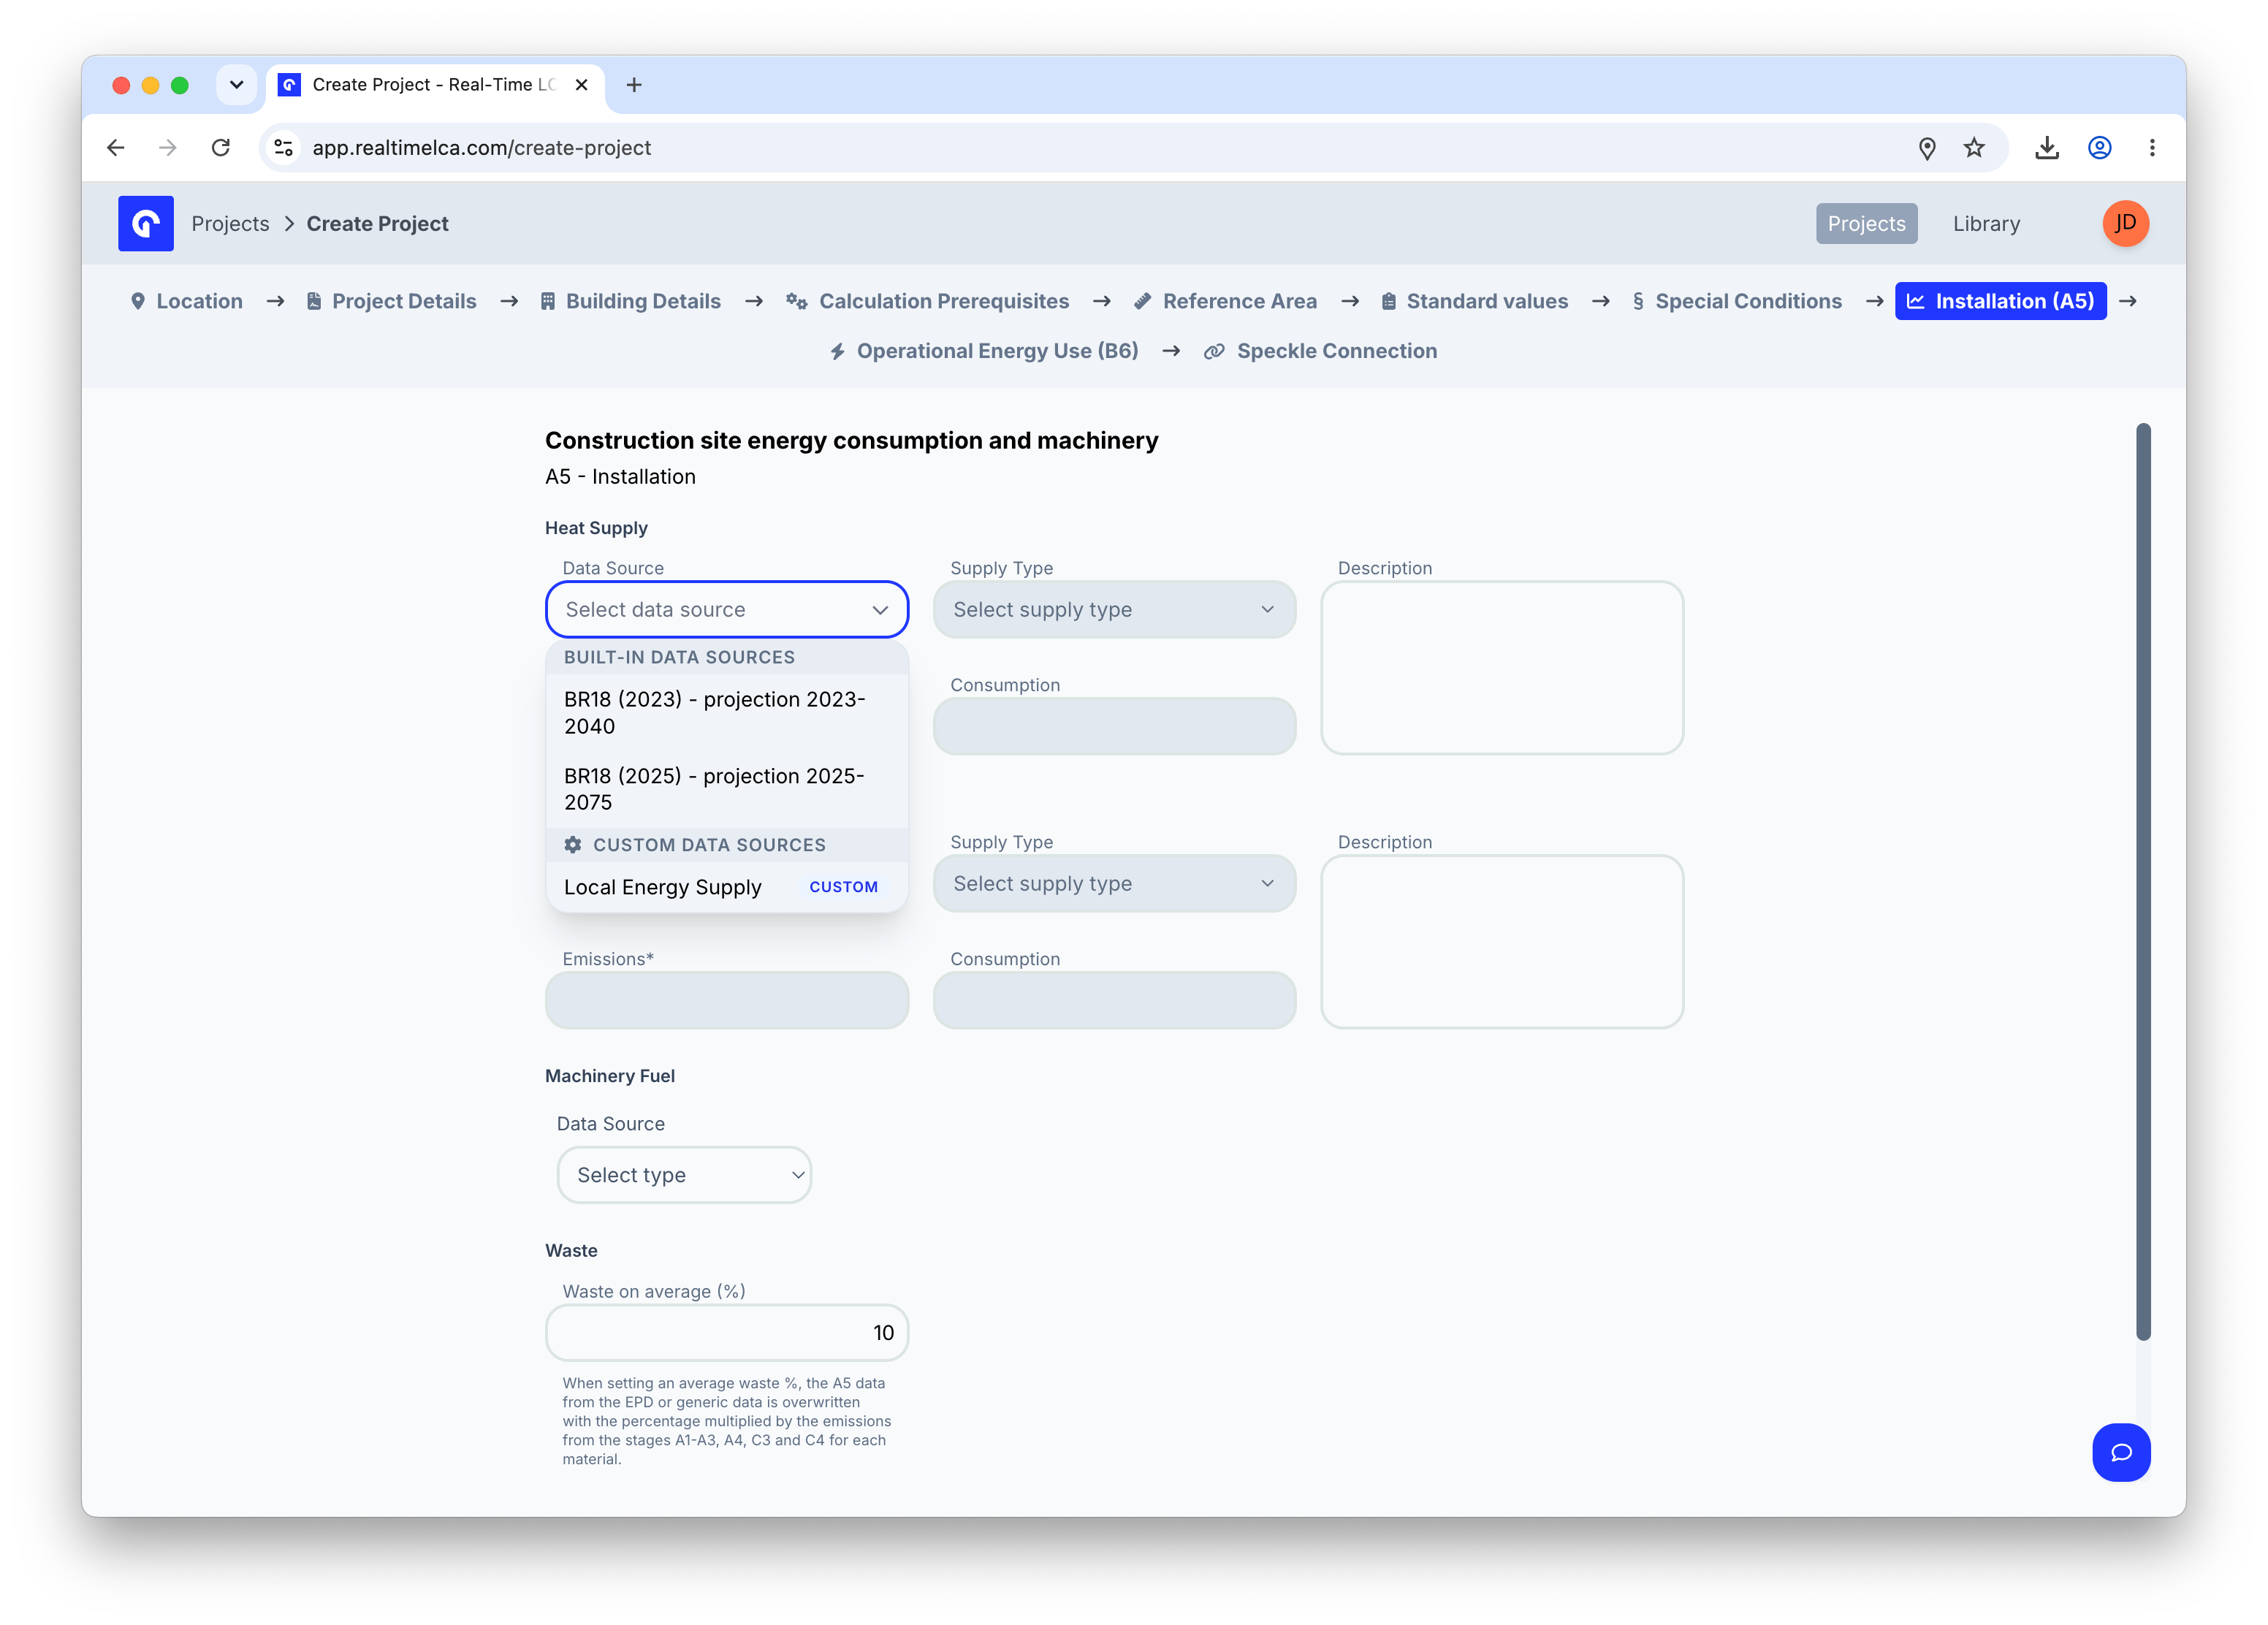Click the Consumption field next to Emissions

click(x=1114, y=1000)
